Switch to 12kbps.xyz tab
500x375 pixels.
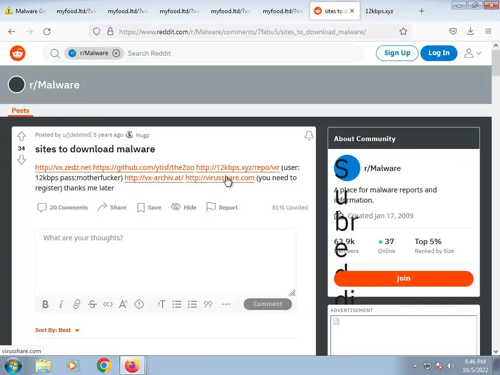pos(379,11)
